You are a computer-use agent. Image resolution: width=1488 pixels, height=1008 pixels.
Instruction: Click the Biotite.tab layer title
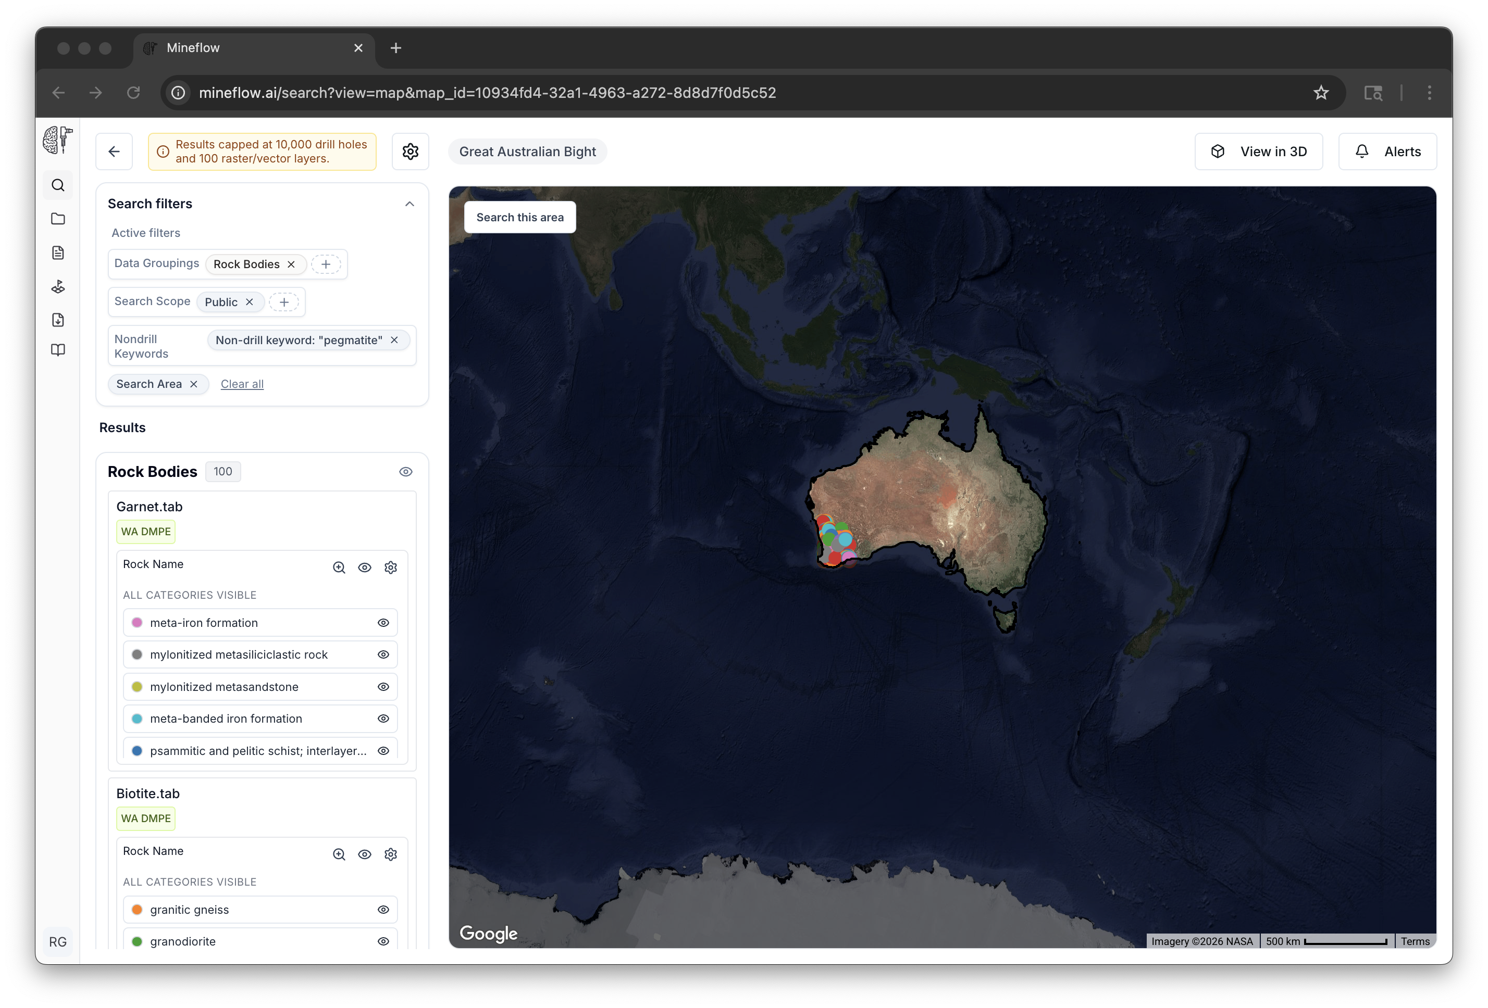[148, 793]
